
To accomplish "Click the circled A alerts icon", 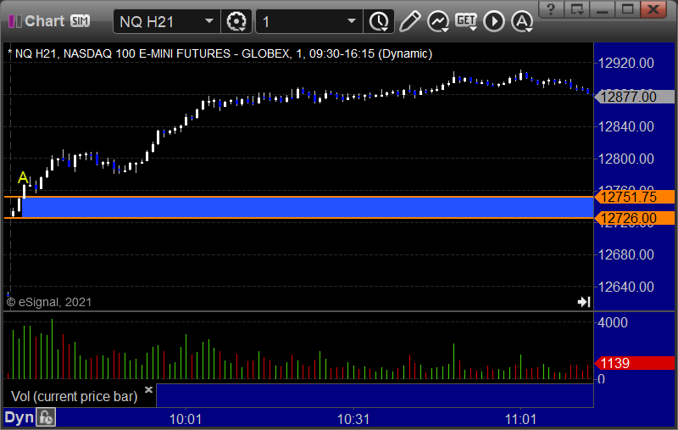I will point(522,22).
